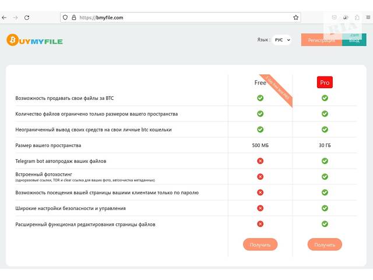Click Pro checkmark for selling files for BTC
This screenshot has width=373, height=280.
pyautogui.click(x=325, y=98)
